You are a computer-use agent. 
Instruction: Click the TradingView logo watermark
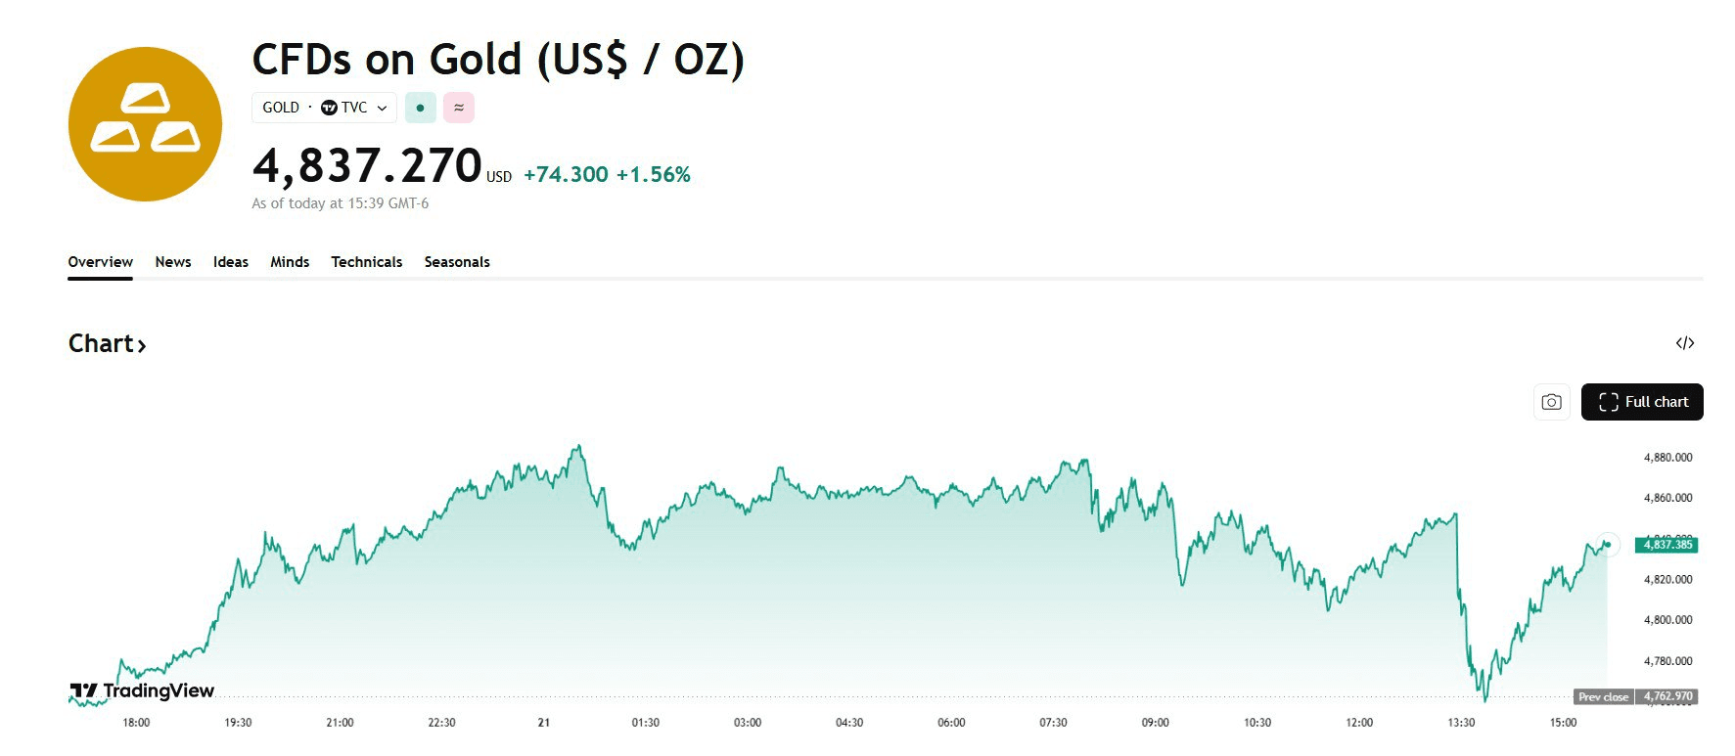click(142, 690)
